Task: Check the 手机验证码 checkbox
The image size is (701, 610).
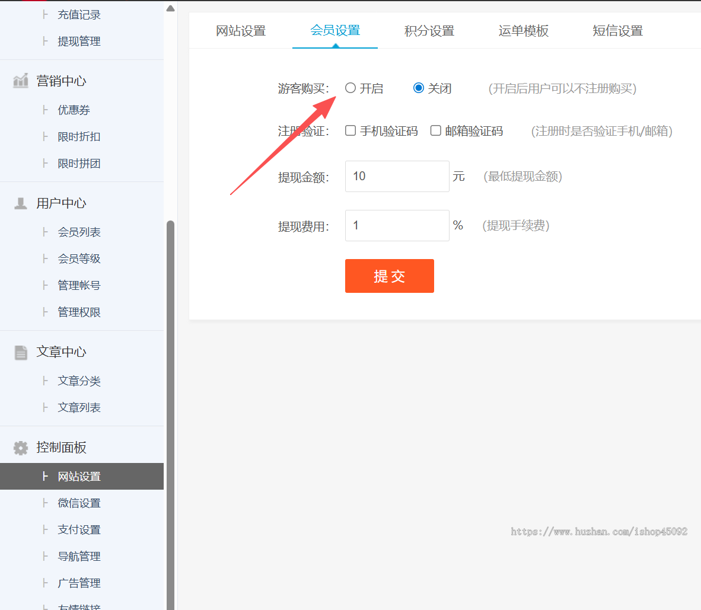Action: [x=350, y=130]
